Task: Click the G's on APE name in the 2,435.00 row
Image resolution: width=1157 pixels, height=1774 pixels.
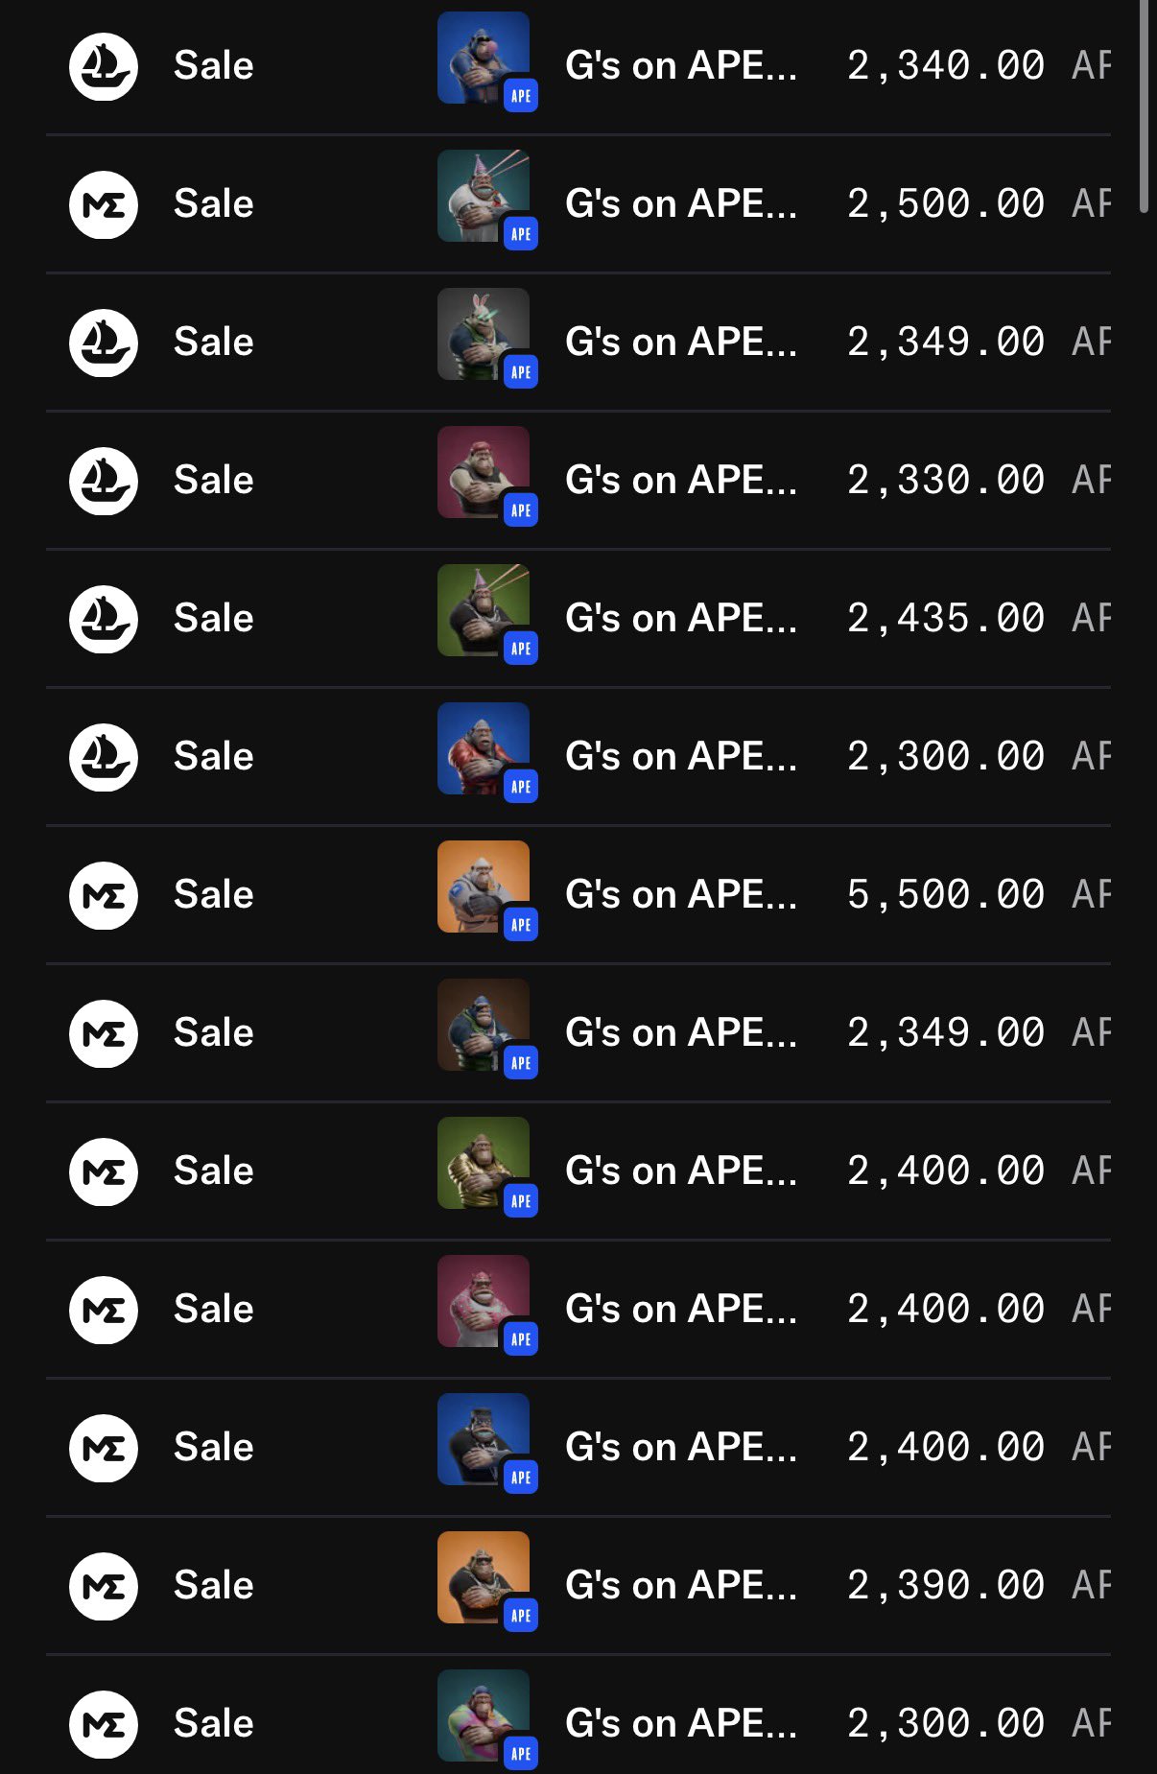Action: tap(680, 619)
